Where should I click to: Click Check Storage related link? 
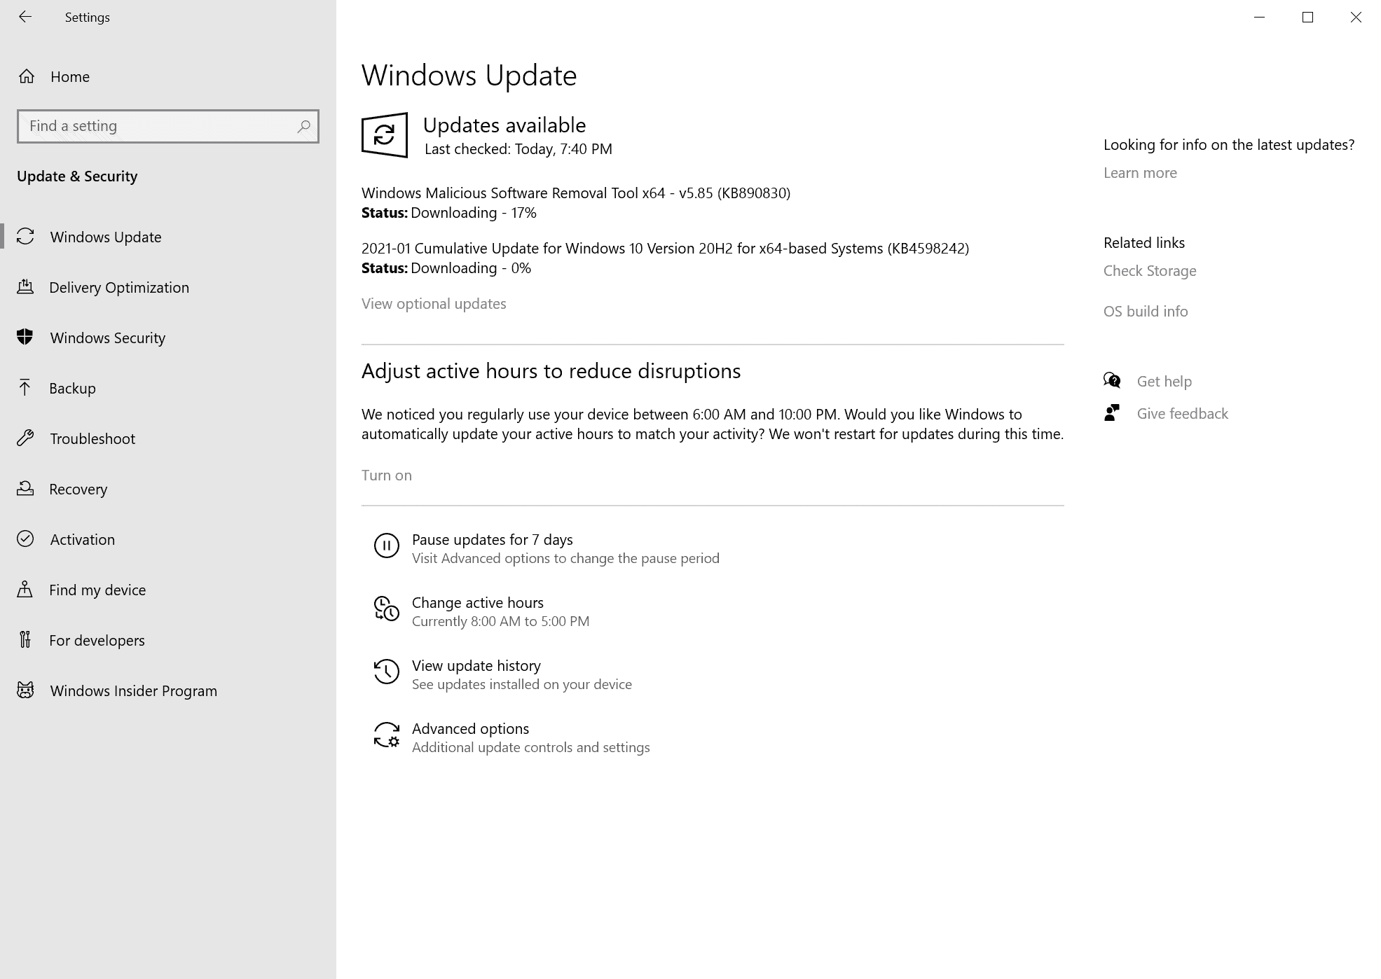[1150, 270]
